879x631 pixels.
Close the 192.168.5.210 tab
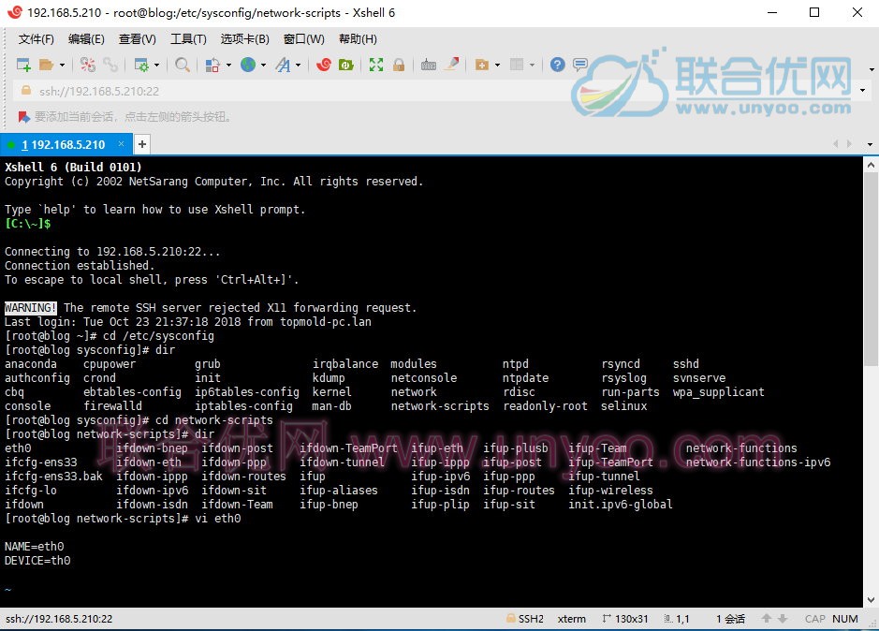pos(121,144)
